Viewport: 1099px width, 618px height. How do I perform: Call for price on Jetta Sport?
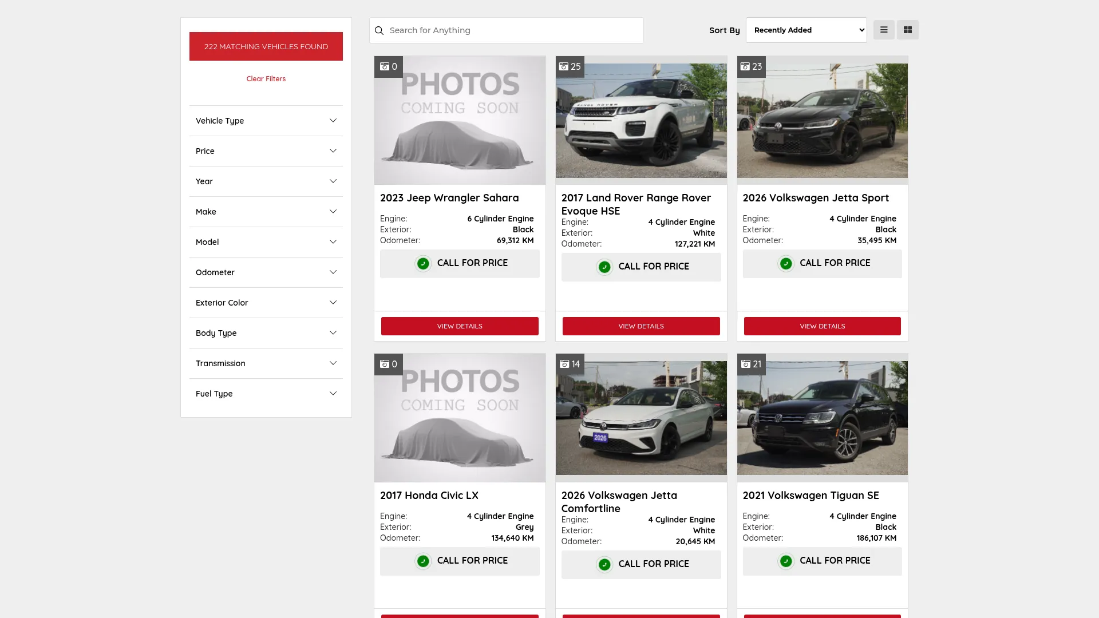[822, 263]
